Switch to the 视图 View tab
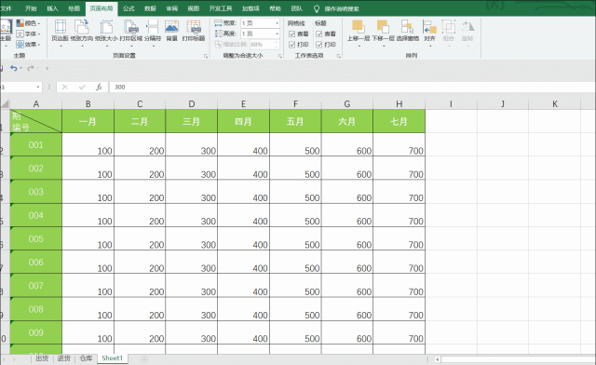The image size is (596, 365). [194, 8]
